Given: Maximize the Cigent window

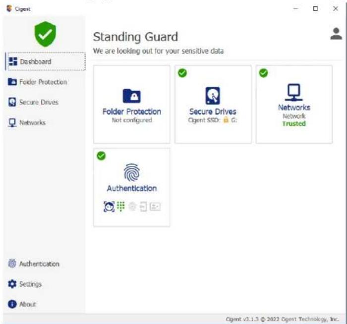Looking at the screenshot, I should point(315,8).
